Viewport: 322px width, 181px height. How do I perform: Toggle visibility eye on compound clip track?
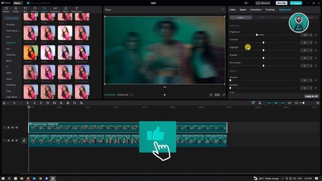(13, 128)
